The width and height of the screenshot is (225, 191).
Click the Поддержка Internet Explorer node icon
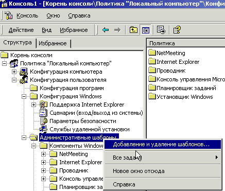pos(43,105)
